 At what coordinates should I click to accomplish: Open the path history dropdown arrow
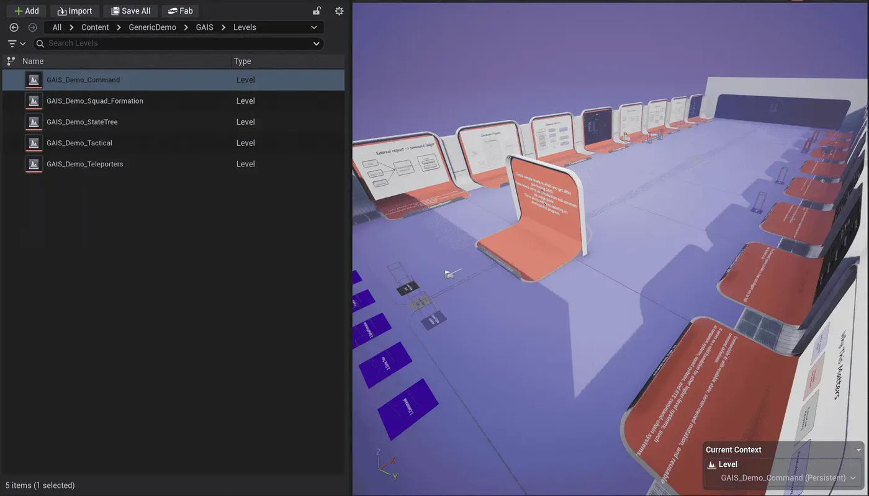[x=314, y=27]
